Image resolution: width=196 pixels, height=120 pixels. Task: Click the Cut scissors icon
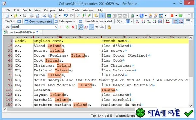(x=44, y=16)
